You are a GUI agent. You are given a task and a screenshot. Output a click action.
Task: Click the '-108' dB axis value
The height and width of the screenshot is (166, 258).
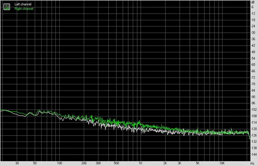254,116
